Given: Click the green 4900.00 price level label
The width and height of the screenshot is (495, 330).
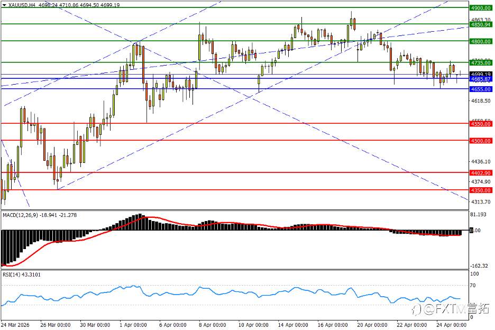Looking at the screenshot, I should pos(481,8).
